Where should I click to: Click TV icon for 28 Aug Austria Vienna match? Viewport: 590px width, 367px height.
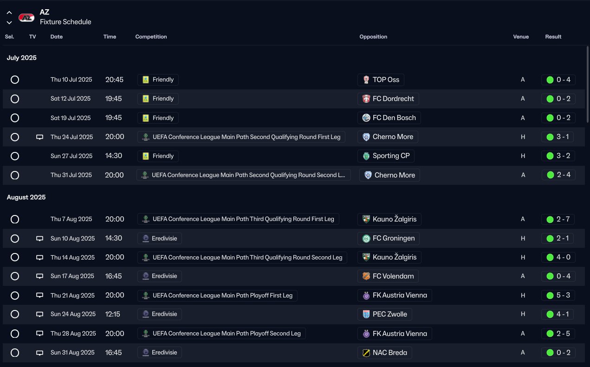click(40, 334)
